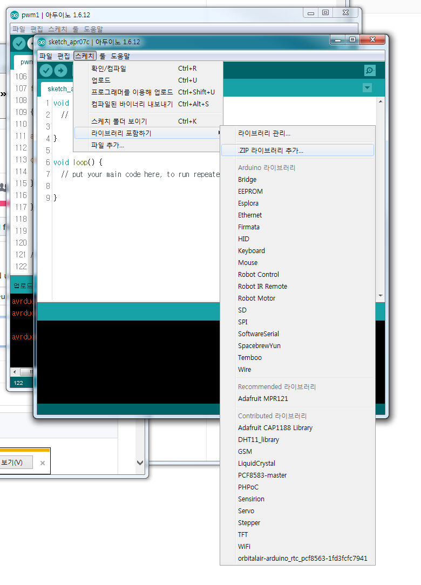Open 편집 menu in sketch_apr07c window

(64, 56)
